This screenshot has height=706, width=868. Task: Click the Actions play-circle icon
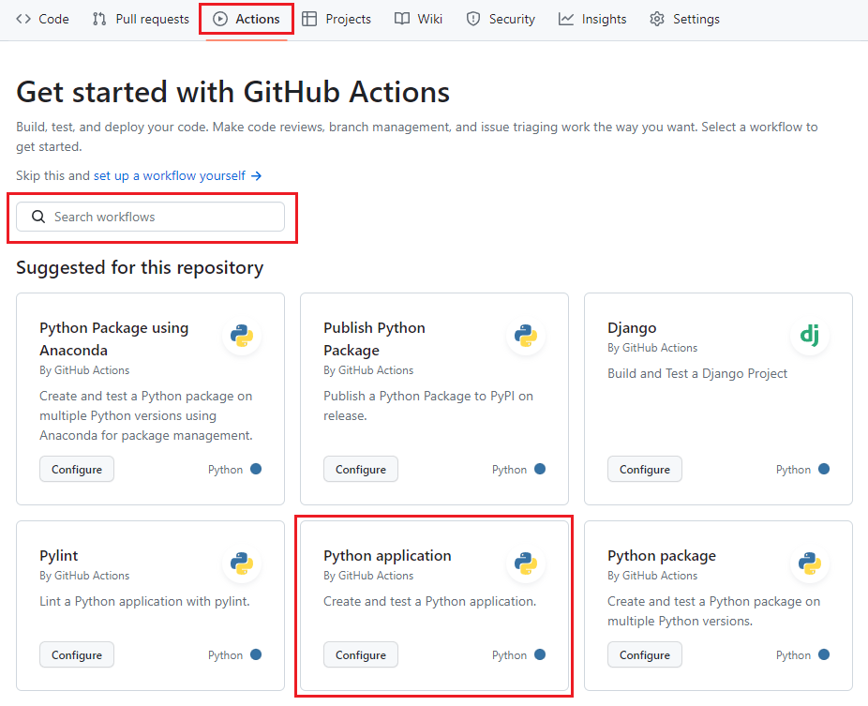(220, 19)
